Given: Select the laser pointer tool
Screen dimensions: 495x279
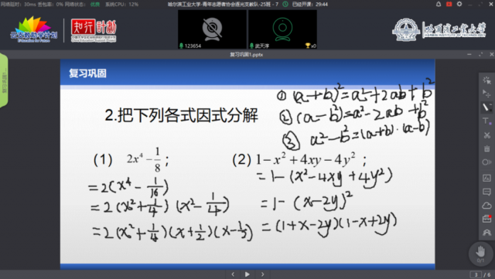Looking at the screenshot, I should coord(486,80).
